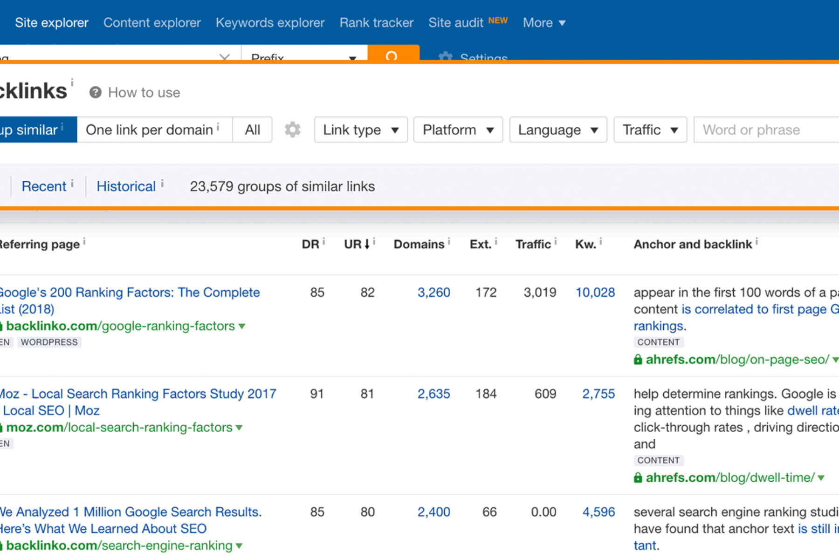Click the lock icon beside ahrefs.com/blog/on-page-seo/
Viewport: 839px width, 559px height.
(638, 360)
